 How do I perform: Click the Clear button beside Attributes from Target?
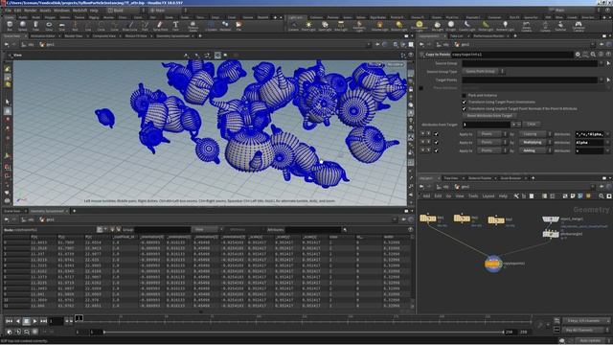tap(532, 125)
